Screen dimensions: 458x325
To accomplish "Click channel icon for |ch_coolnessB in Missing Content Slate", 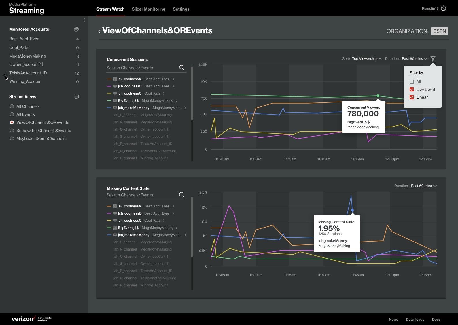I will (115, 213).
